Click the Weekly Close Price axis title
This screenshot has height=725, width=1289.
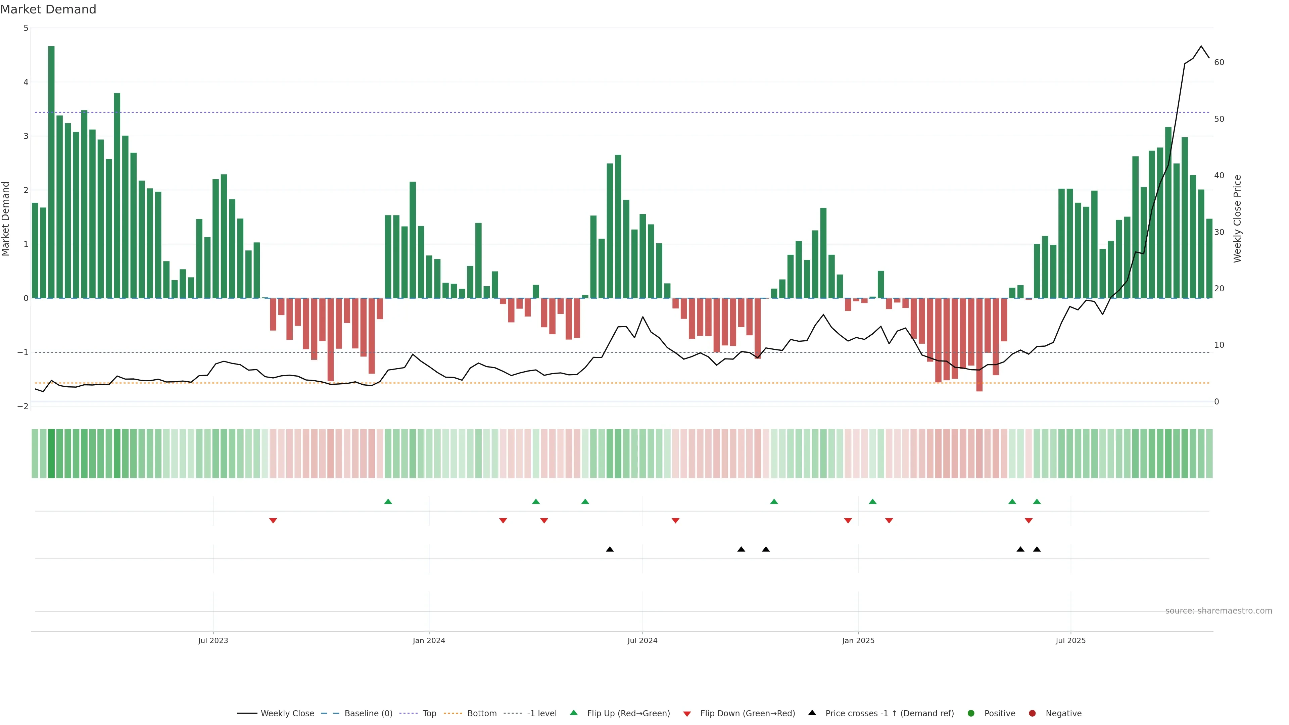point(1237,219)
